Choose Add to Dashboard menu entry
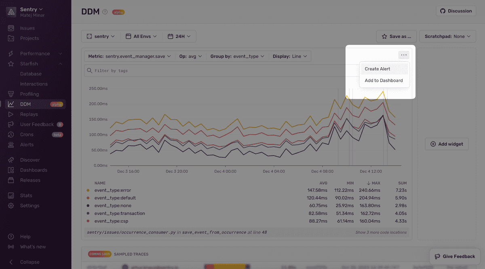This screenshot has width=485, height=269. point(384,80)
